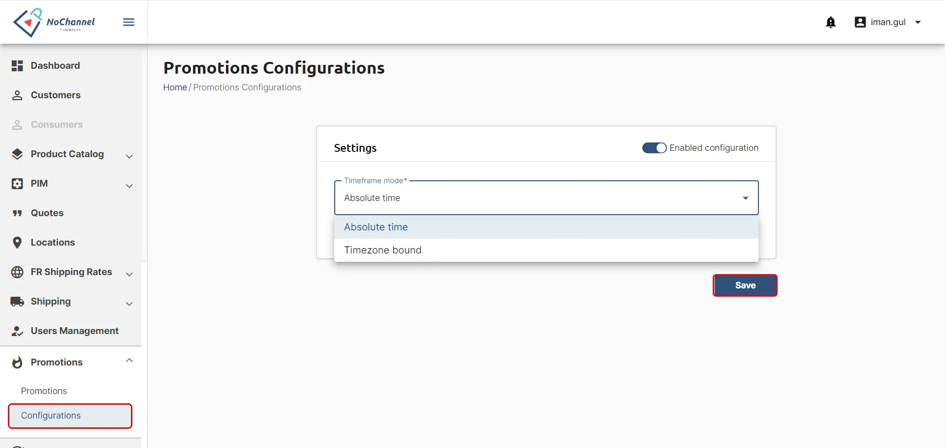Click the Customers person icon
The height and width of the screenshot is (448, 945).
tap(17, 95)
